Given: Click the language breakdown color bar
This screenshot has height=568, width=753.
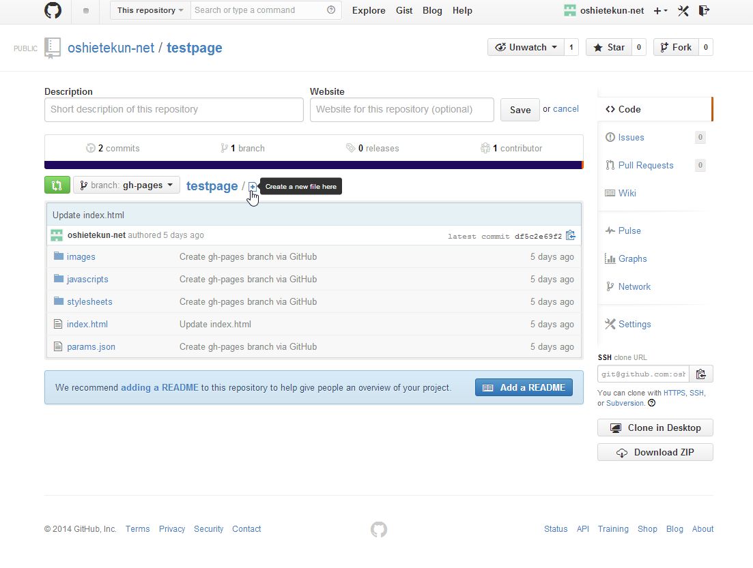Looking at the screenshot, I should point(314,165).
